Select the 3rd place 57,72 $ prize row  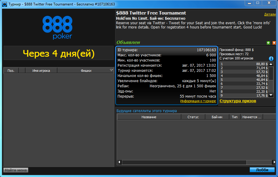pos(244,72)
